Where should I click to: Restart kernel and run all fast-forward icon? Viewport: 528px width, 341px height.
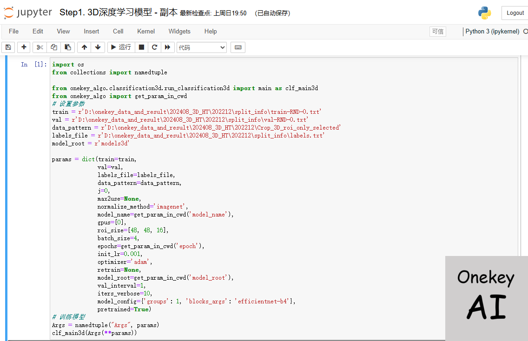point(168,47)
